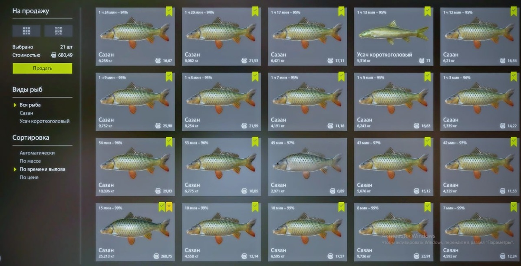
Task: Click the coin icon on the 2,971 kg fish card
Action: pos(333,191)
